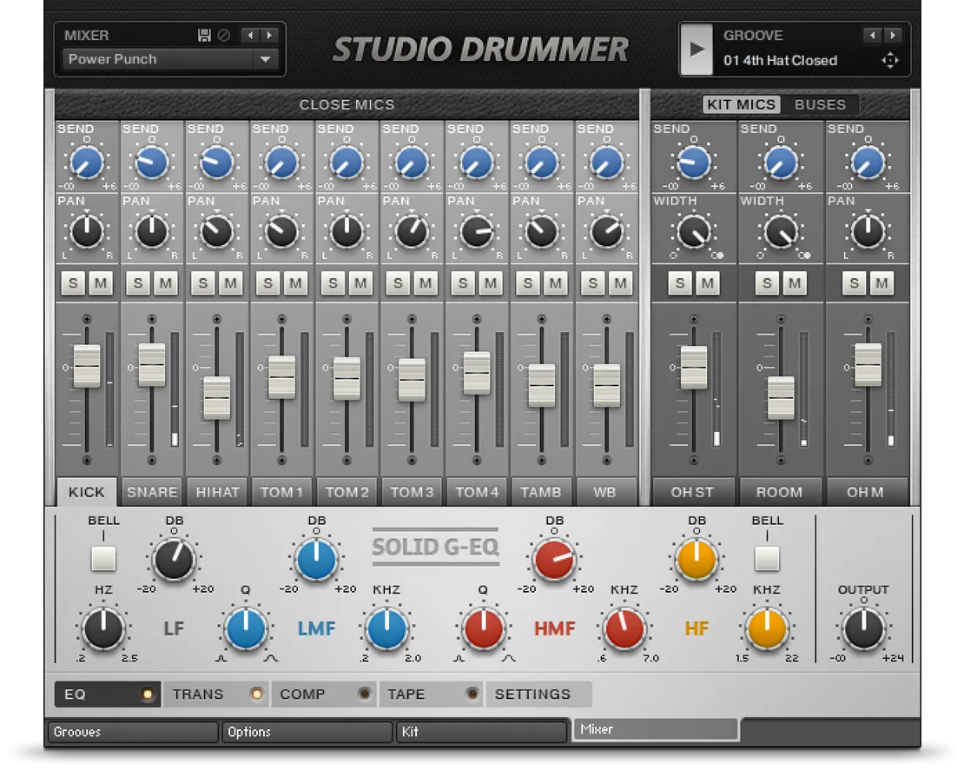Click the LF HZ frequency knob
This screenshot has width=964, height=771.
point(103,628)
